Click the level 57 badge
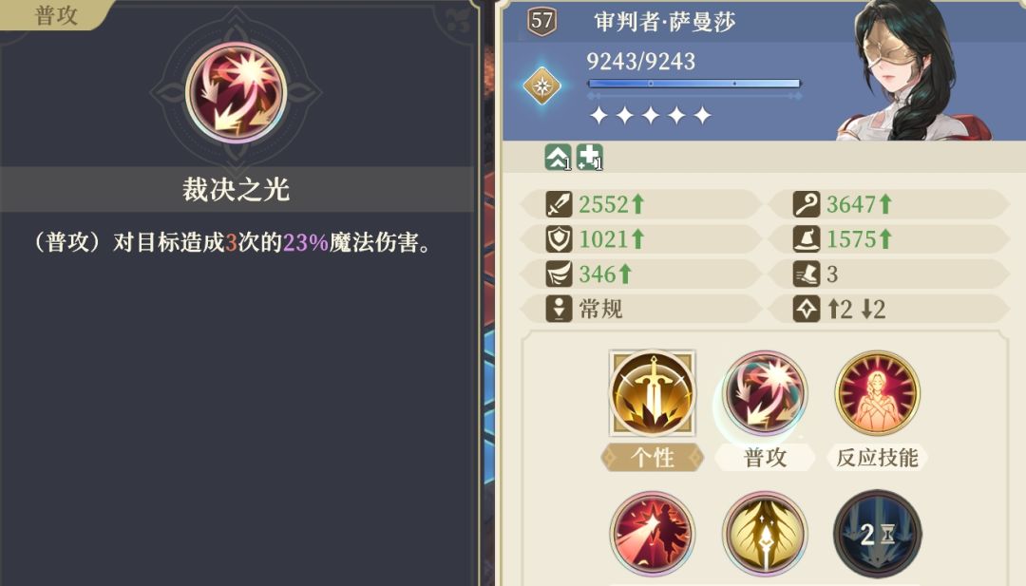This screenshot has width=1026, height=586. pyautogui.click(x=541, y=22)
